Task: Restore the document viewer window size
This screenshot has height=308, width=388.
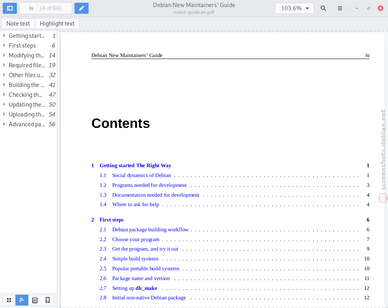Action: [369, 8]
